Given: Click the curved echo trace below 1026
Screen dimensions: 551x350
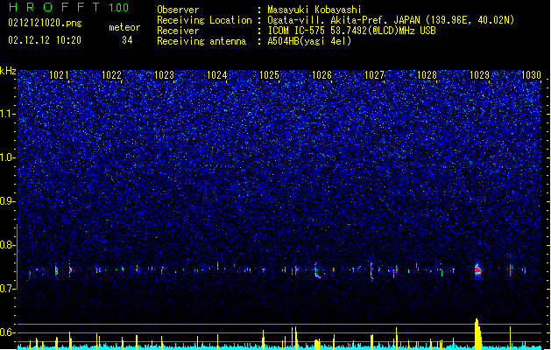Looking at the screenshot, I should [x=317, y=270].
